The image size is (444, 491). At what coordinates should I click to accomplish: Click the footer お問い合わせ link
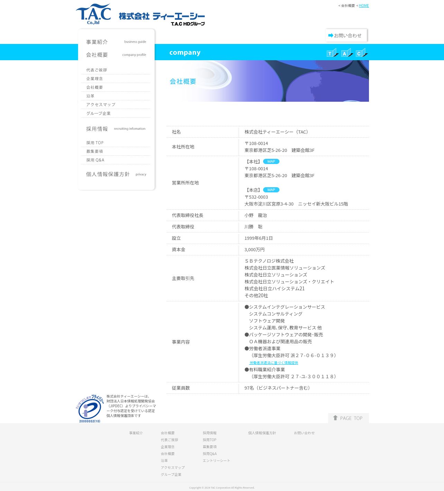point(304,433)
